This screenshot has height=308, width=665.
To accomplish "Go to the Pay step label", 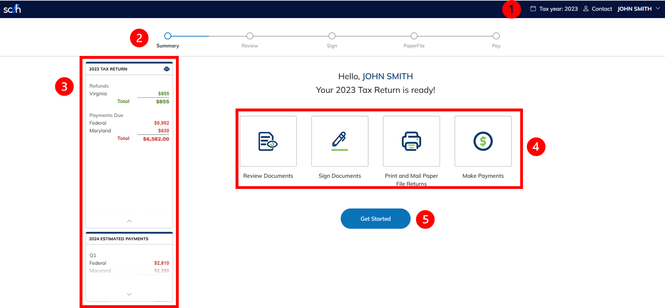I will (496, 46).
